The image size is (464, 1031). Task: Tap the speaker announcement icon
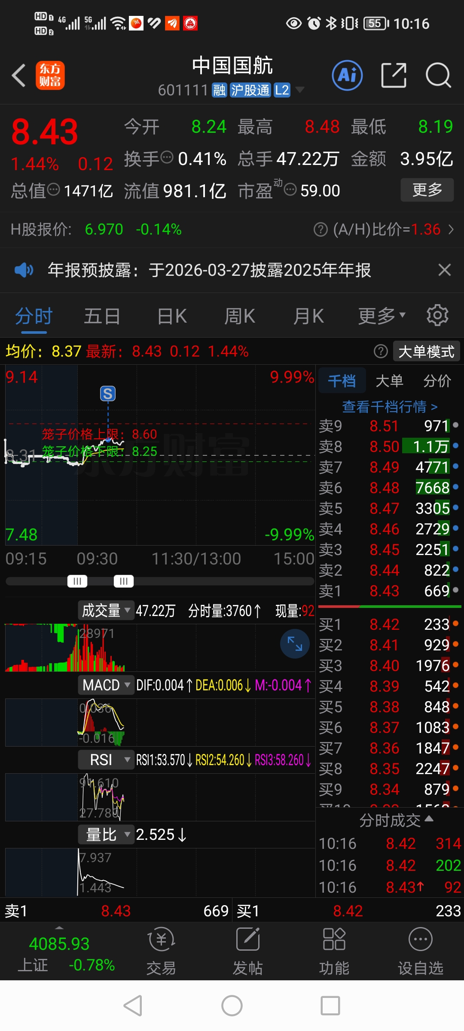[24, 270]
